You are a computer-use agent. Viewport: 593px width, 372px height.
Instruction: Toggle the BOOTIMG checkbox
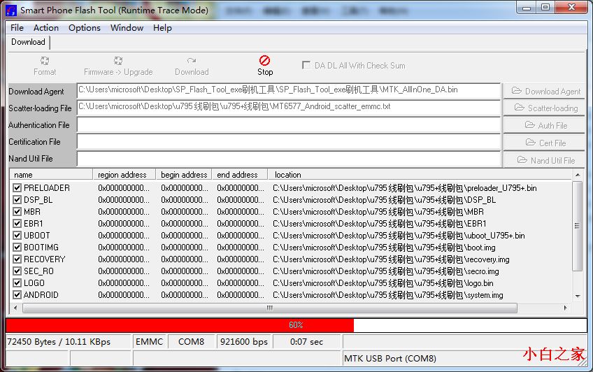pyautogui.click(x=17, y=248)
